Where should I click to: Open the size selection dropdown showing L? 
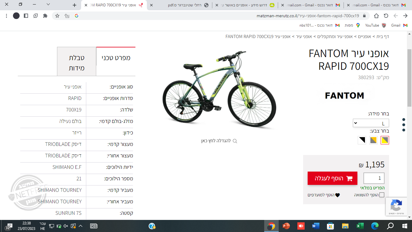coord(371,123)
